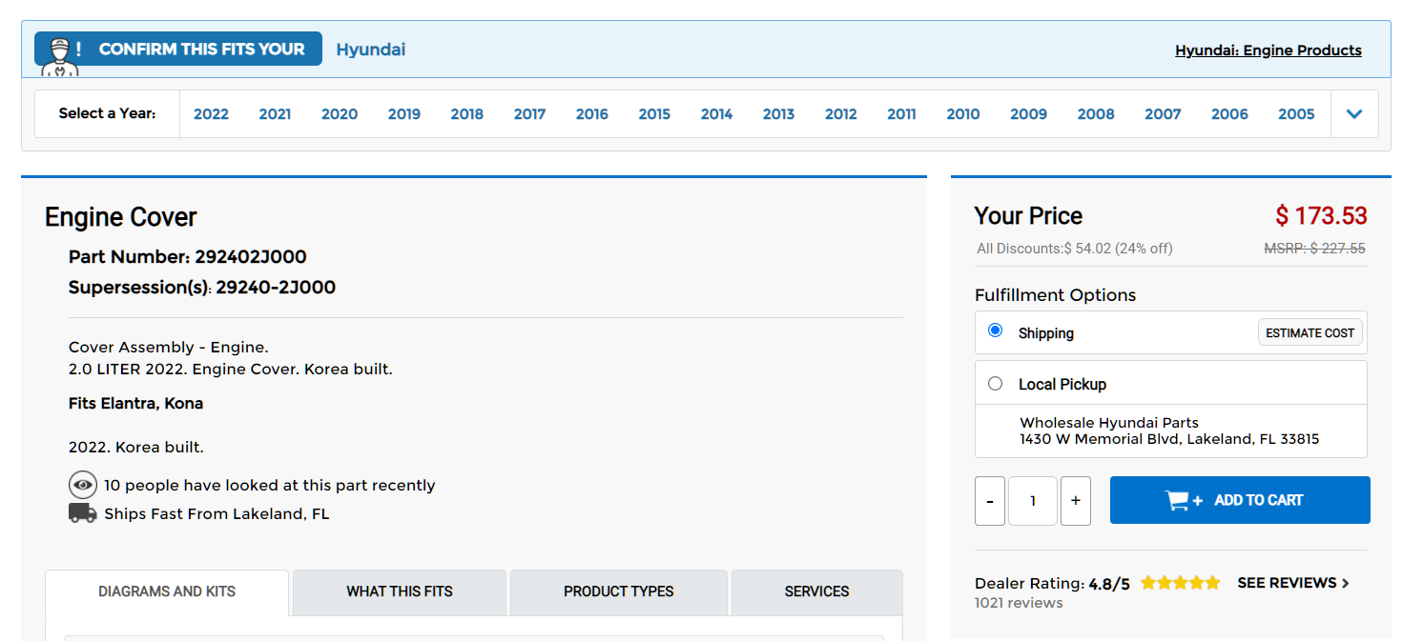Image resolution: width=1423 pixels, height=641 pixels.
Task: Select year 2018
Action: pos(467,114)
